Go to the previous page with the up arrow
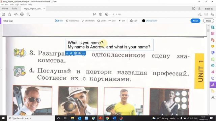Screen dimensions: 216x121 tap(101, 14)
